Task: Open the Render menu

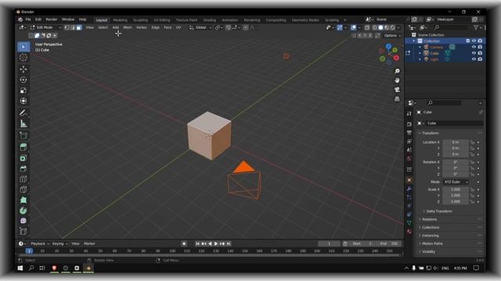Action: pos(51,20)
